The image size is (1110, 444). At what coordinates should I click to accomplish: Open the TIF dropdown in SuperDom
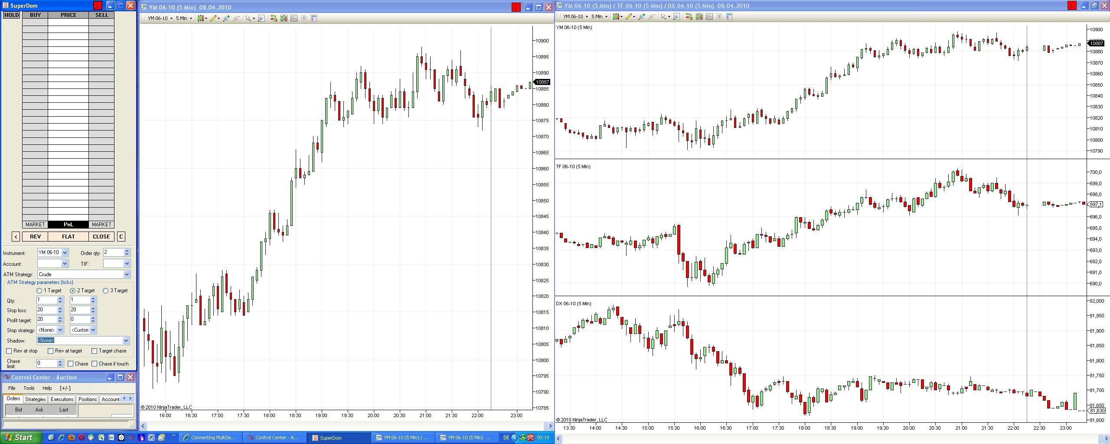[127, 264]
